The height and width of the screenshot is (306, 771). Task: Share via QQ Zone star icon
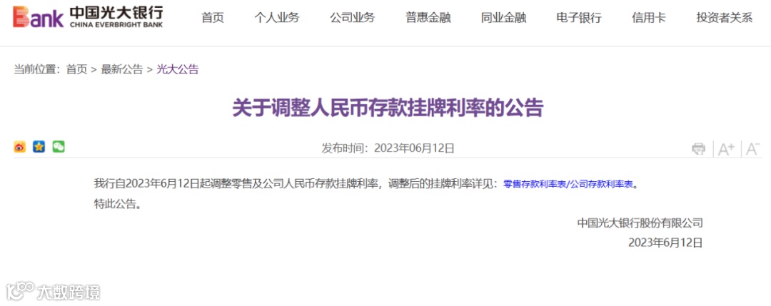(39, 146)
